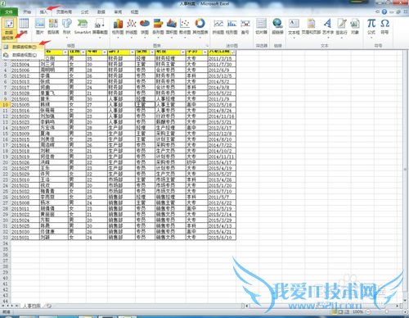Open filter dropdown on name column header
This screenshot has width=409, height=318.
(65, 52)
